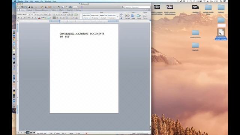Viewport: 240px width, 135px height.
Task: Click the Italic button in Font group
Action: click(x=22, y=18)
